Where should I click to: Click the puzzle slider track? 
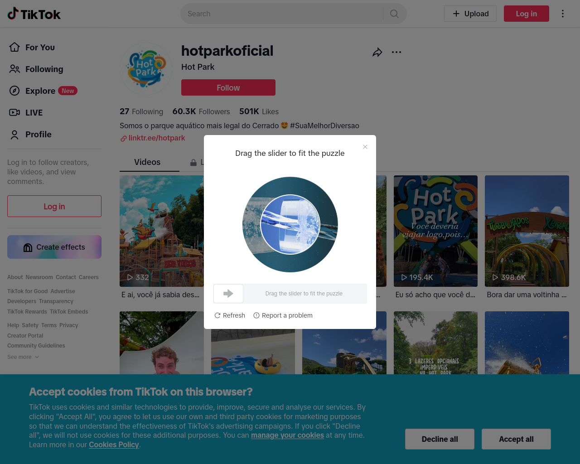click(x=290, y=294)
